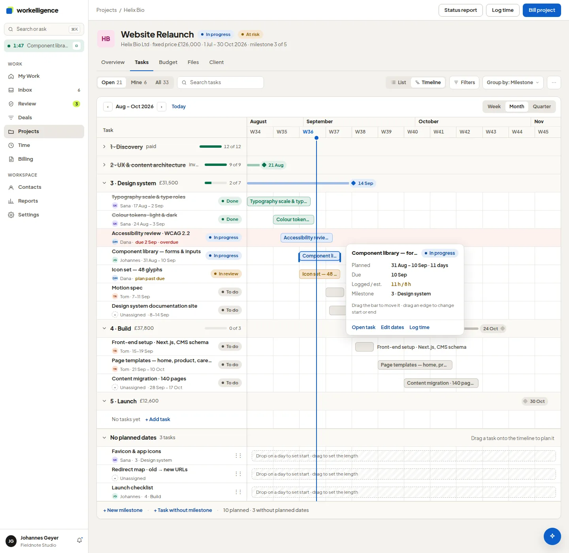Stop the running timer in the sidebar

point(77,46)
